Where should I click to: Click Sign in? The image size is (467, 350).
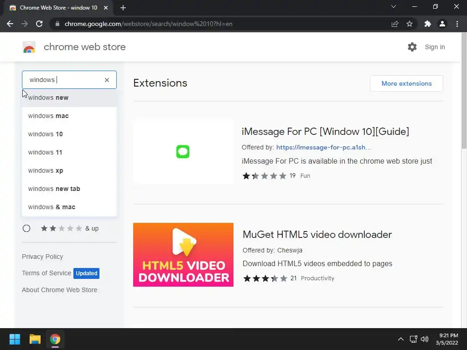click(435, 47)
